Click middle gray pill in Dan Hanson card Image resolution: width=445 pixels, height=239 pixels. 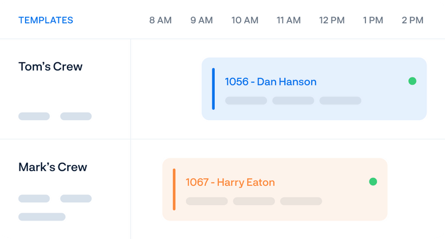(x=293, y=101)
